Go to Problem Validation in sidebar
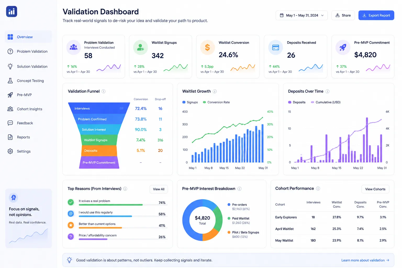The height and width of the screenshot is (268, 402). pos(28,51)
